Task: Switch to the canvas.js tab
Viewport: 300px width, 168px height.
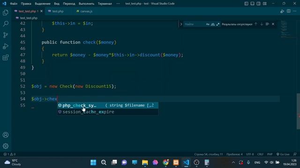Action: click(x=86, y=11)
